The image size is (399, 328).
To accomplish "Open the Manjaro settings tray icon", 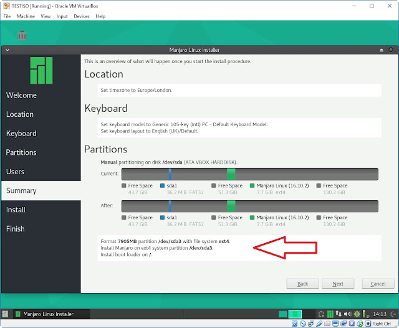I will click(330, 314).
